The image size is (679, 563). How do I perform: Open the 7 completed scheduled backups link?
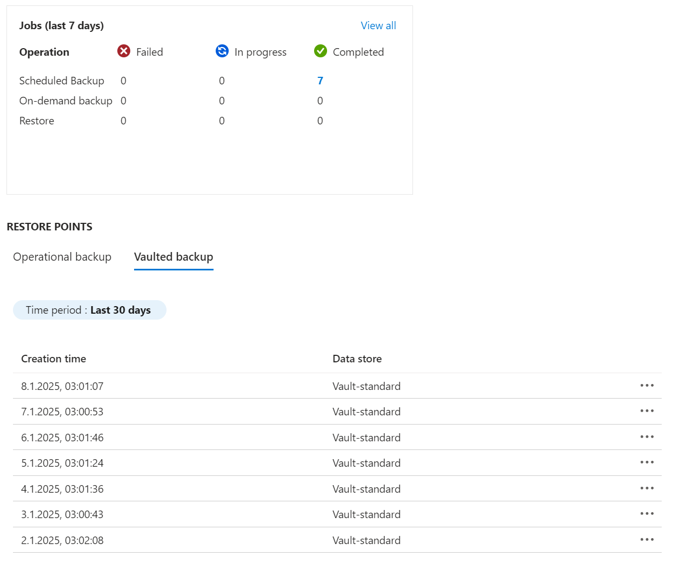pyautogui.click(x=320, y=81)
